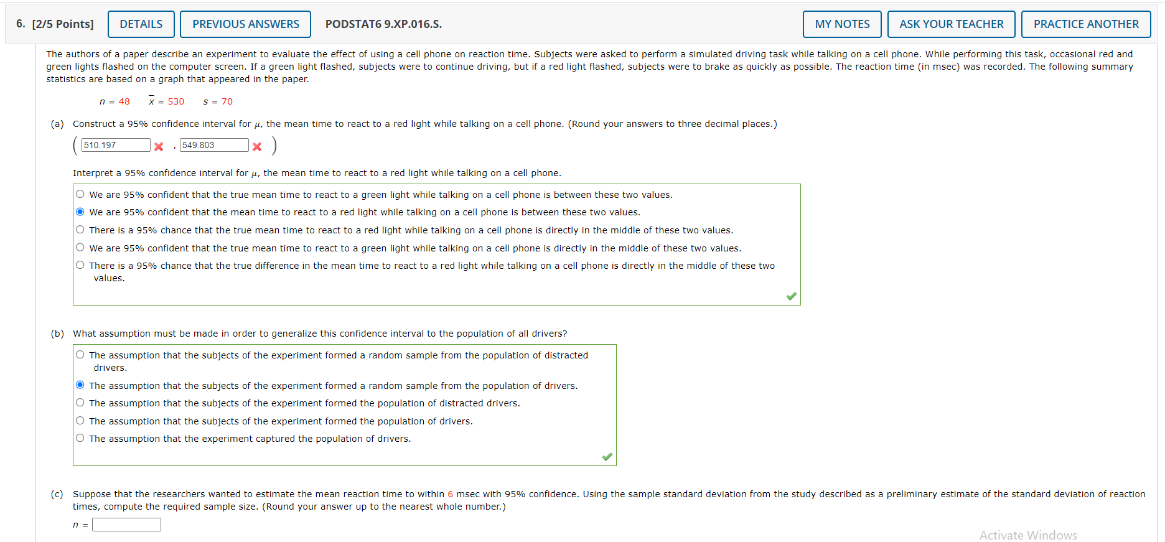Click the sample size input field for part (c)

tap(126, 525)
